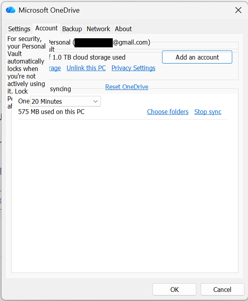Click the partially hidden storage link ending 'rage'
This screenshot has height=301, width=248.
[x=55, y=68]
